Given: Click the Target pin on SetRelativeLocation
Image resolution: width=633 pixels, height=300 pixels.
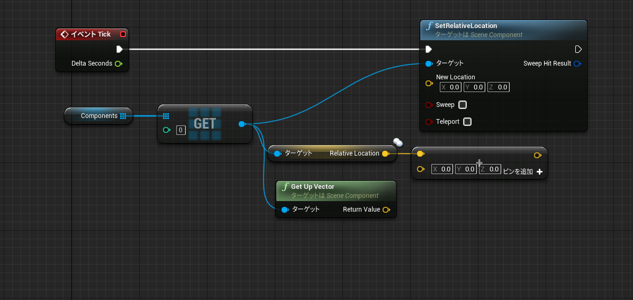Looking at the screenshot, I should 429,63.
